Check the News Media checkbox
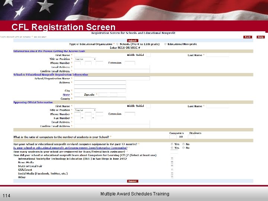This screenshot has width=268, height=201. (x=172, y=162)
